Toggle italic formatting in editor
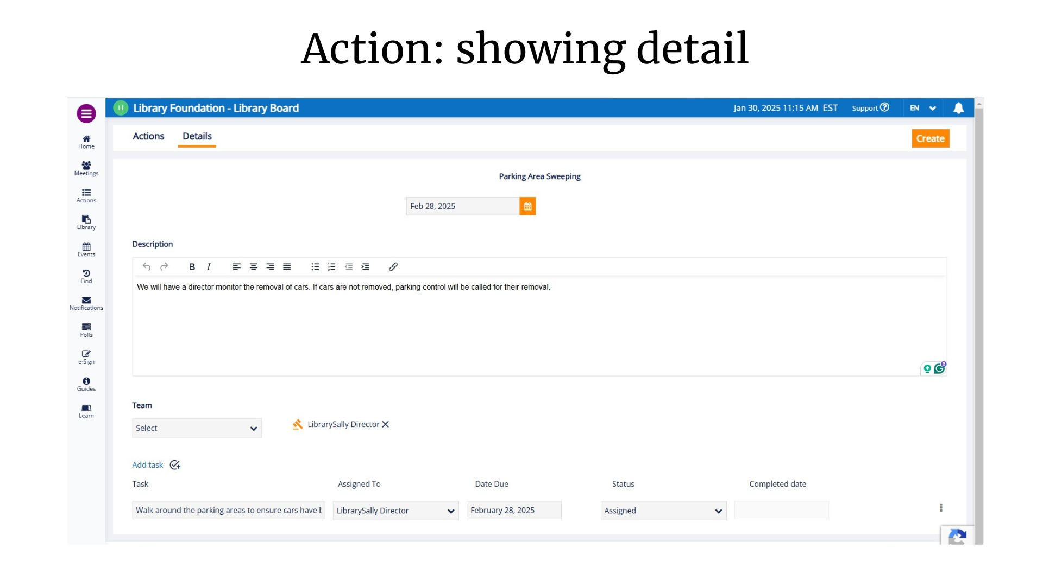Image resolution: width=1043 pixels, height=586 pixels. pos(209,267)
